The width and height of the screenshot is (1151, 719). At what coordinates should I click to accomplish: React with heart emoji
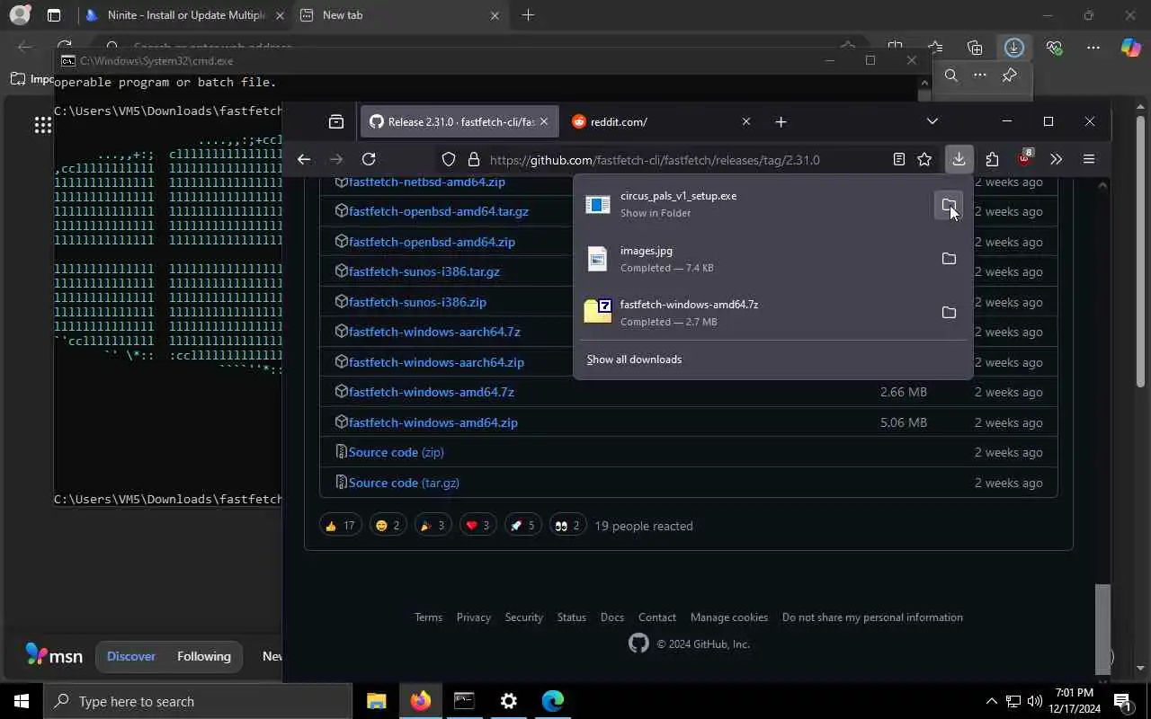pyautogui.click(x=477, y=526)
